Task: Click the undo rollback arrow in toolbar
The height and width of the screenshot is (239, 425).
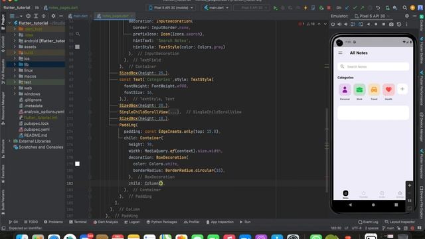Action: tap(378, 8)
